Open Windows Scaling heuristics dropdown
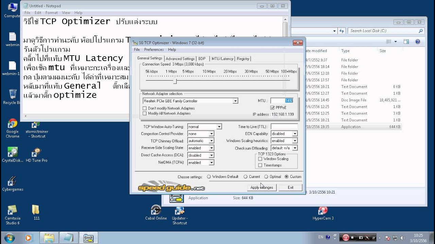This screenshot has width=435, height=244. pyautogui.click(x=295, y=141)
